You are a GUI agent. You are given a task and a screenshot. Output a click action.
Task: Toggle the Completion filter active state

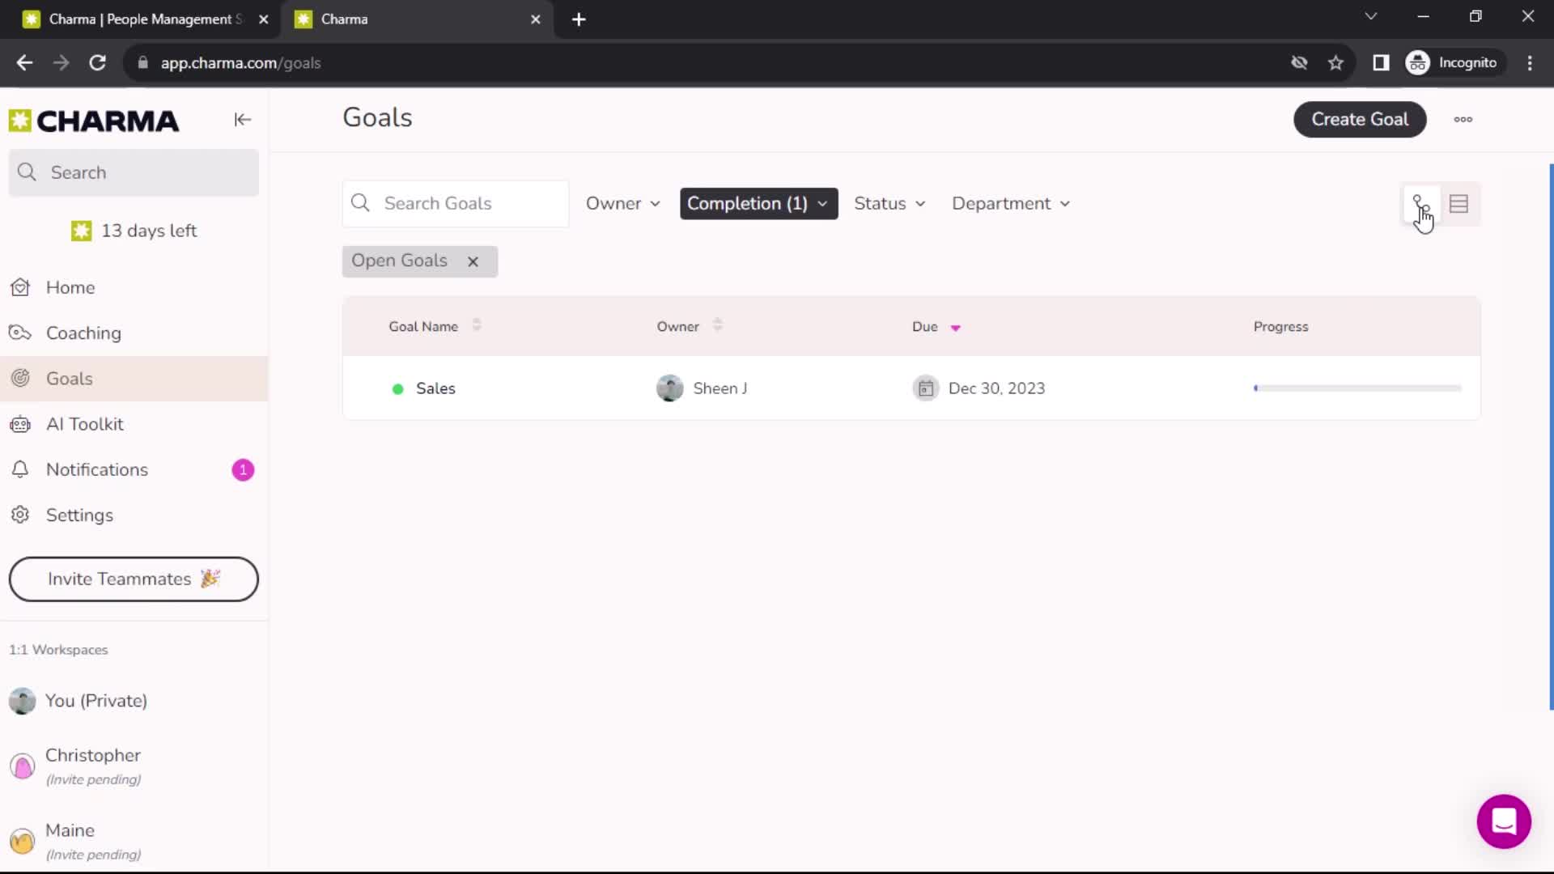[x=758, y=203]
